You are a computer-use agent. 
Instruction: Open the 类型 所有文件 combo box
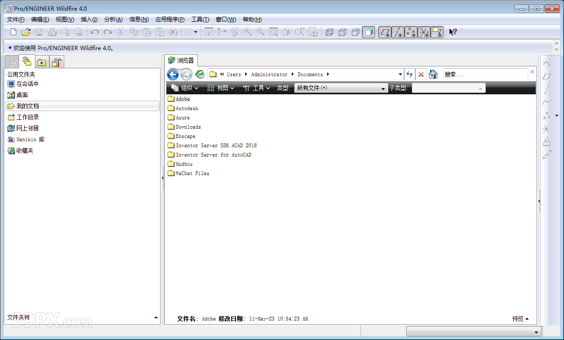341,88
